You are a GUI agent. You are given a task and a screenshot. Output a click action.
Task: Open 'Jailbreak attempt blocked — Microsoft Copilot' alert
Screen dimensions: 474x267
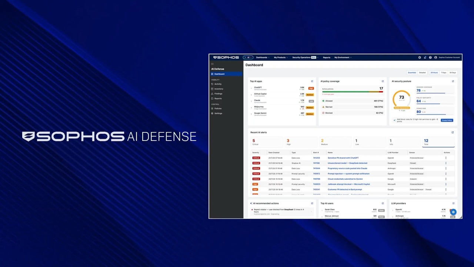[x=349, y=184]
